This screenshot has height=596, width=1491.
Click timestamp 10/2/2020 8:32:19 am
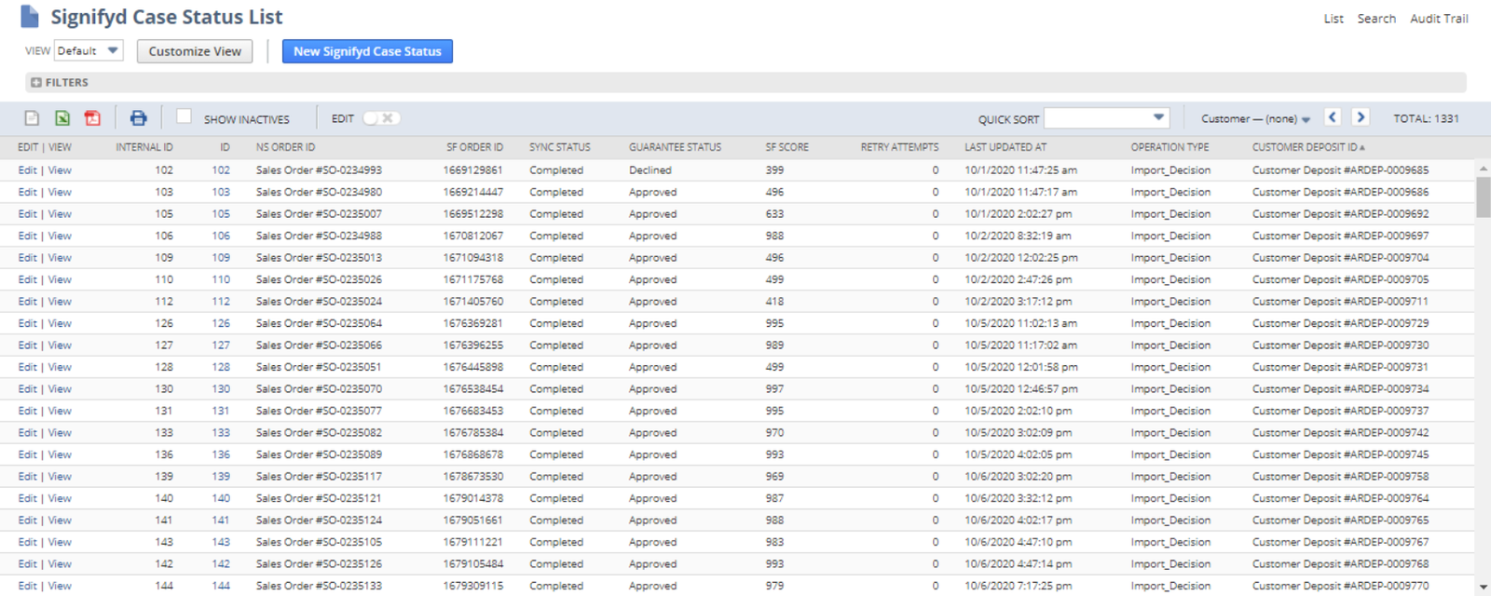pos(1018,236)
